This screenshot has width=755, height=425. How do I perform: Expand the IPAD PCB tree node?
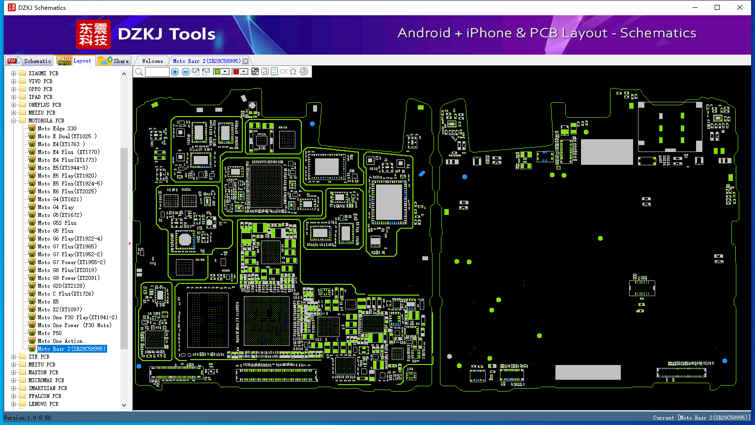[x=14, y=97]
